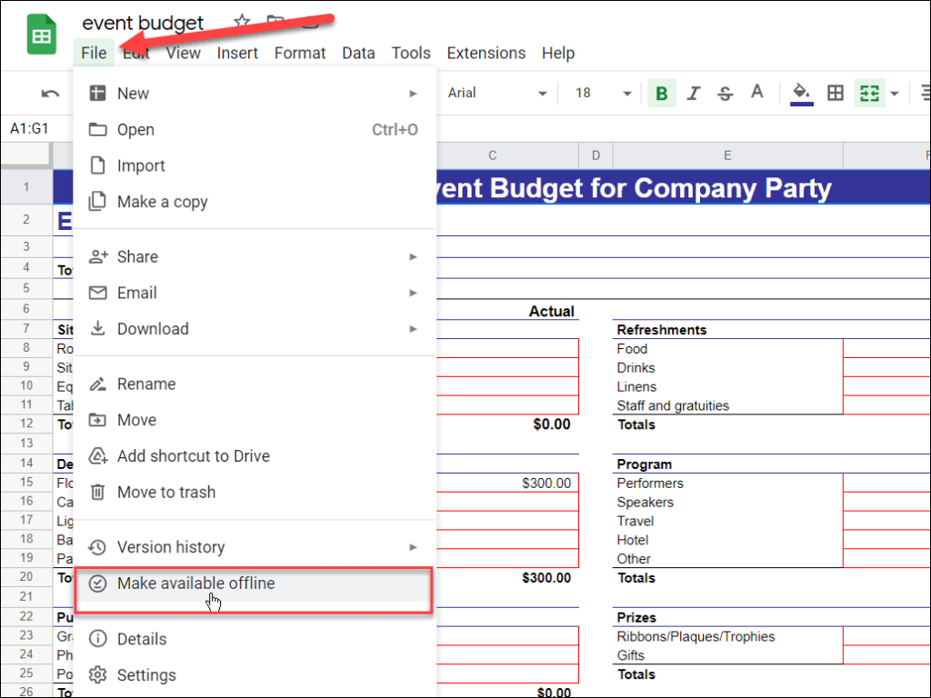Open the Google Sheets home icon
Image resolution: width=931 pixels, height=698 pixels.
point(42,35)
